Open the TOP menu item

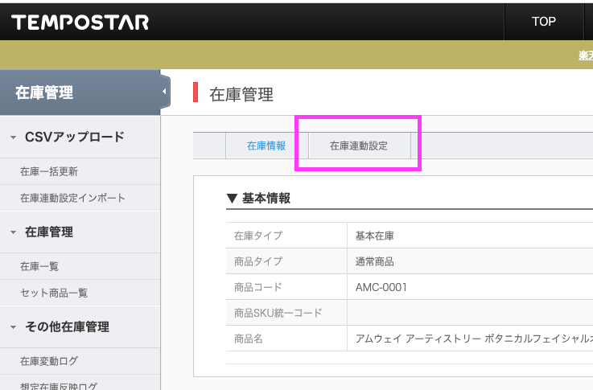point(543,22)
